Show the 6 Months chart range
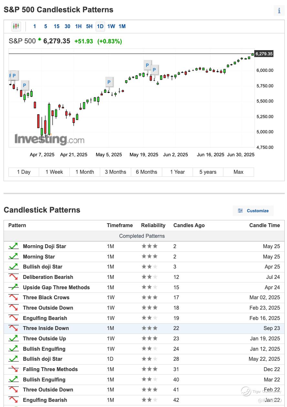 point(146,172)
